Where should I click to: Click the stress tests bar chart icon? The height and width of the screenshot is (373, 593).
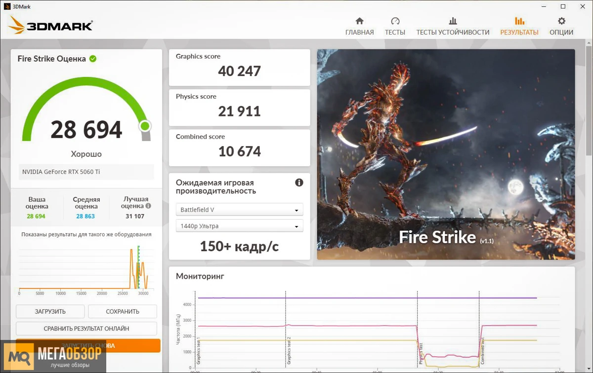pyautogui.click(x=453, y=21)
